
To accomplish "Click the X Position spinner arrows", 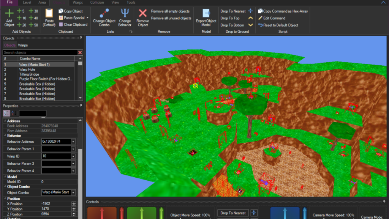I will (x=74, y=204).
